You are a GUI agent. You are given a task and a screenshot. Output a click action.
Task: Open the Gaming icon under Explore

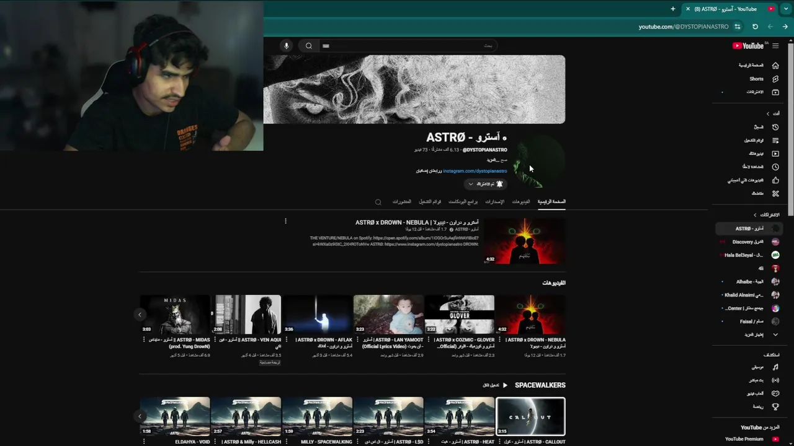[x=775, y=393]
